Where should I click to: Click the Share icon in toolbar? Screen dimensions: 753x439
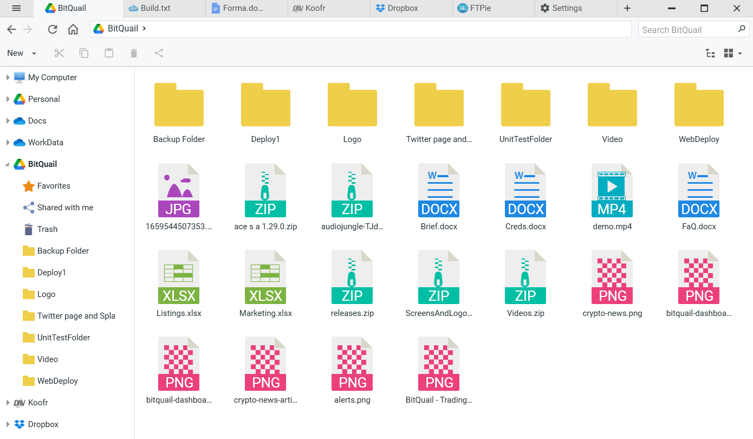(159, 53)
